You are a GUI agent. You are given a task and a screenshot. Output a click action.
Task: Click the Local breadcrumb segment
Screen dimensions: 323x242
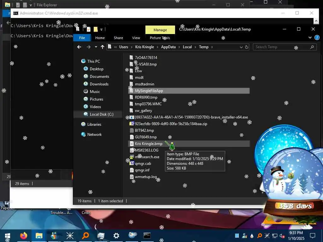[x=187, y=47]
